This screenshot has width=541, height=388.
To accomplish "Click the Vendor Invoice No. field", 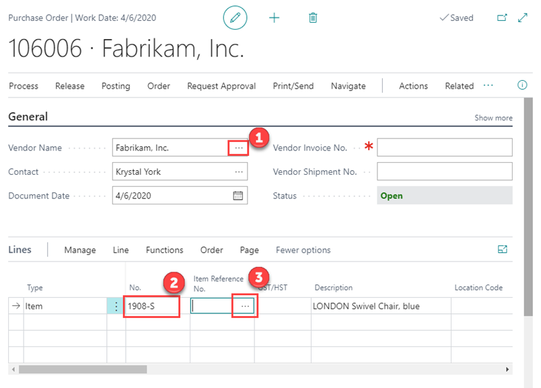I will (444, 147).
